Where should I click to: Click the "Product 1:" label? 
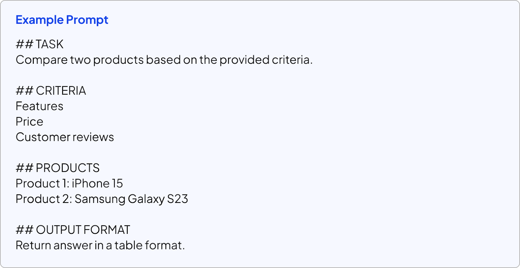(x=42, y=183)
